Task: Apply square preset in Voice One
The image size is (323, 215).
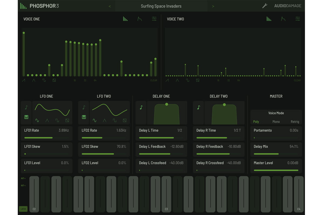Action: (44, 80)
